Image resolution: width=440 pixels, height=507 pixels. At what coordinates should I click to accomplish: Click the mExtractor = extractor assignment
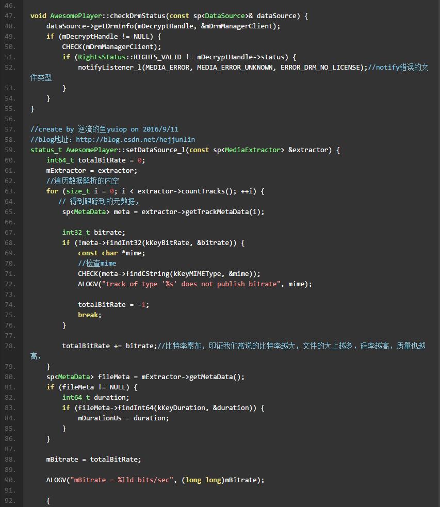pyautogui.click(x=92, y=170)
